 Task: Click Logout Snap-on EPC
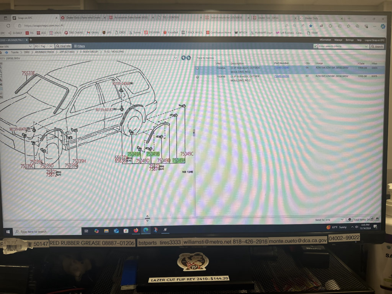374,40
